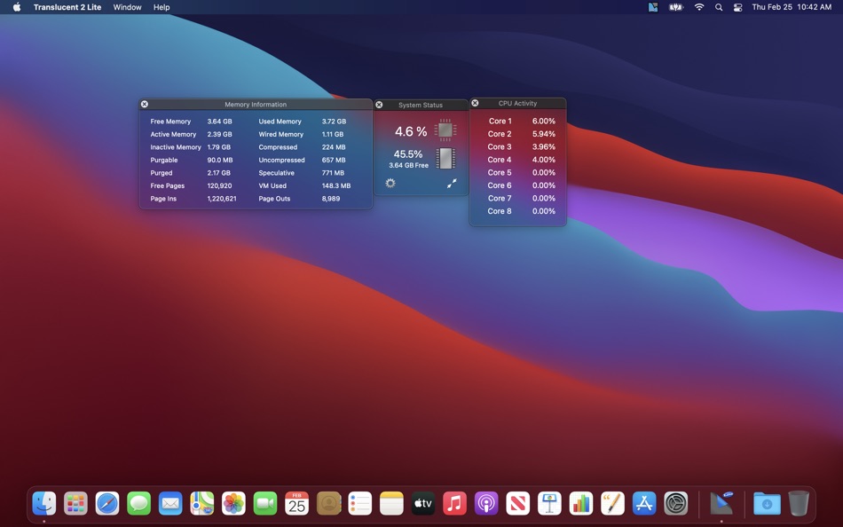Open Mail from the Dock
Image resolution: width=843 pixels, height=527 pixels.
170,504
